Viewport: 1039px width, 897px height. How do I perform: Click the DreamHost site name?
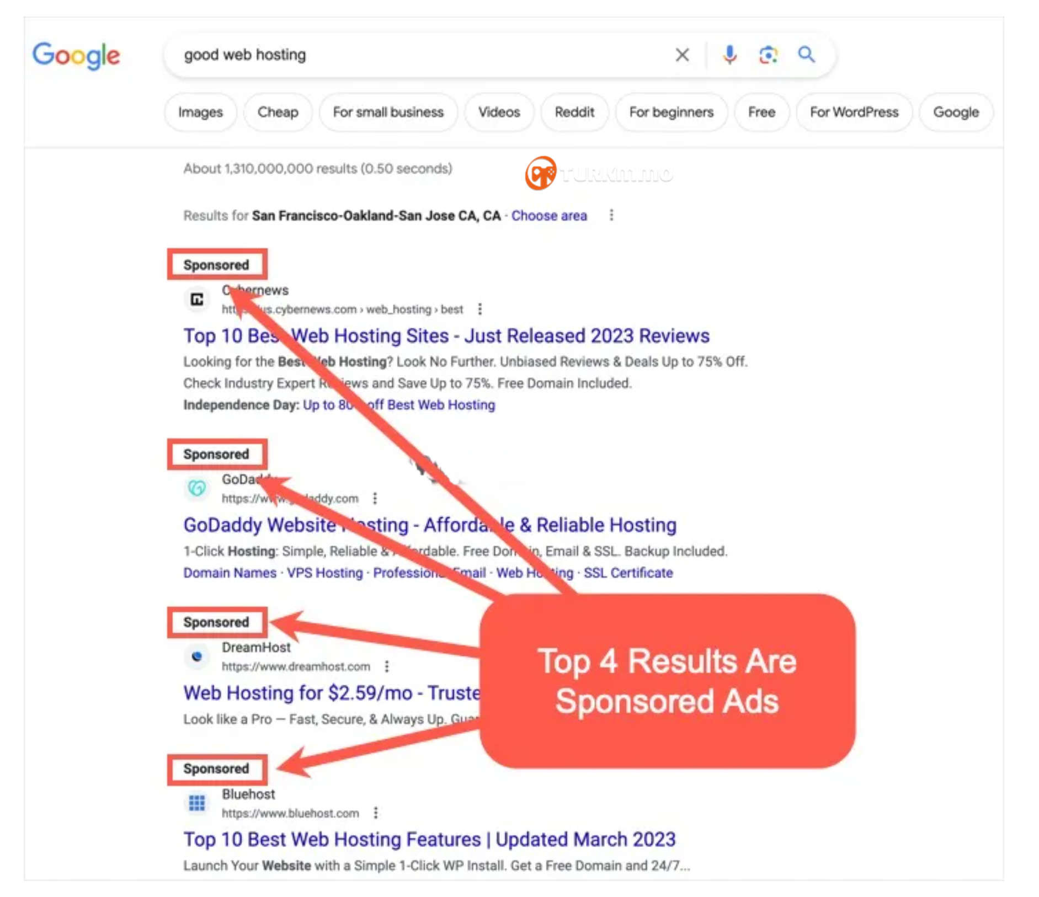click(x=256, y=647)
